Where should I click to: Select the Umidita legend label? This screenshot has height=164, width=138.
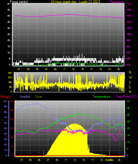(25, 97)
